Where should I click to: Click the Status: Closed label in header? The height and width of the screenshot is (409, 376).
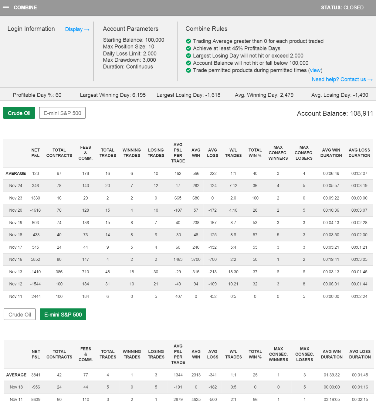342,8
